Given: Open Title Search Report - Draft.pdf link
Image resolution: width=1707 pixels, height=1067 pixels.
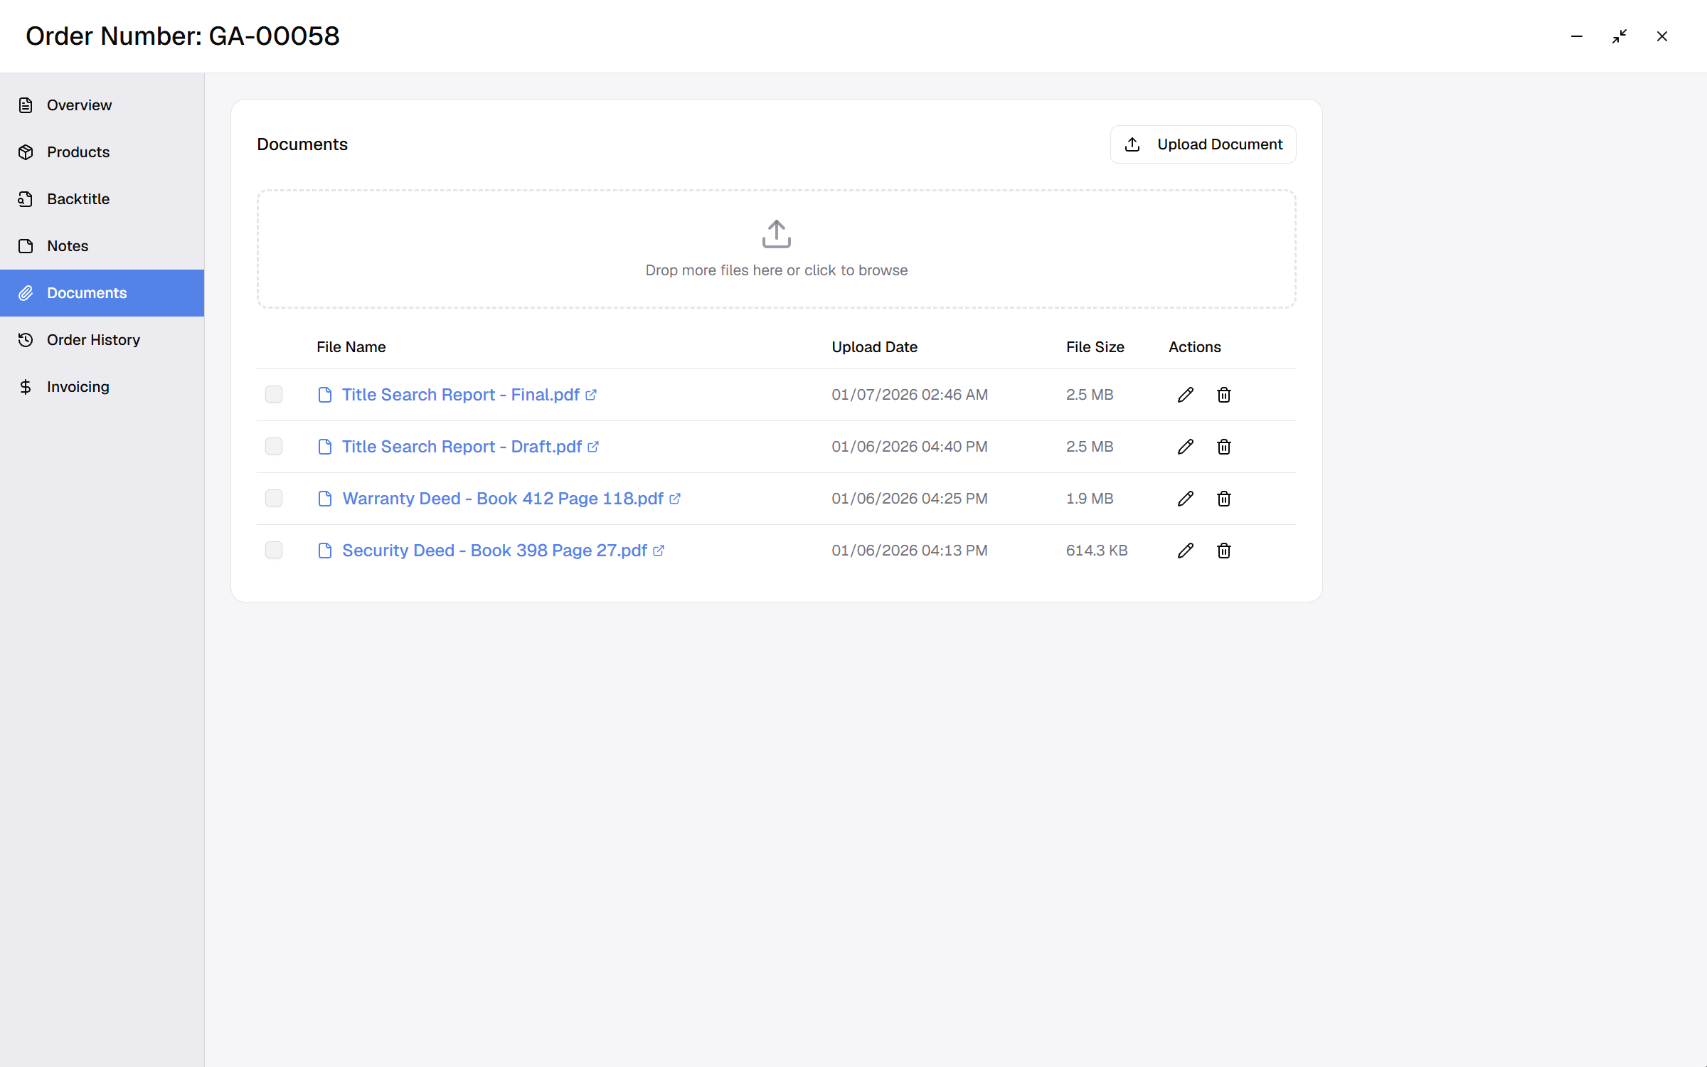Looking at the screenshot, I should click(x=462, y=447).
